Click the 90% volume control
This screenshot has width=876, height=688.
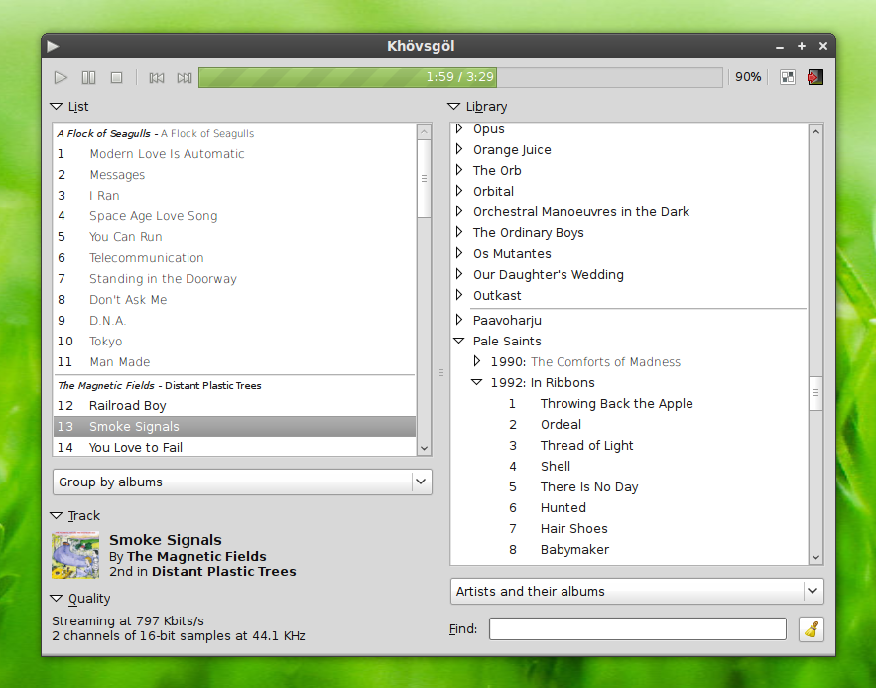coord(748,77)
